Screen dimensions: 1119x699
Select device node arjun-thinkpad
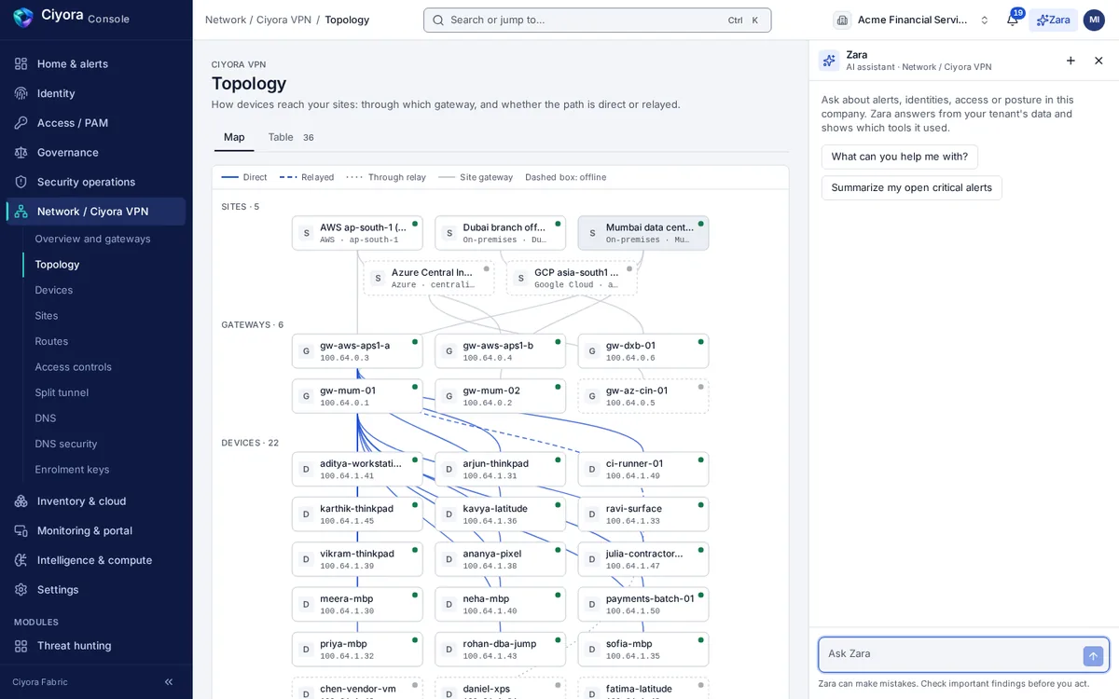pyautogui.click(x=500, y=470)
